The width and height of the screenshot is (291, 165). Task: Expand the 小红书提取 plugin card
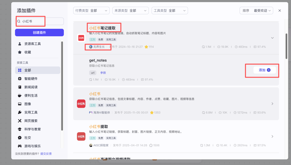pos(272,137)
